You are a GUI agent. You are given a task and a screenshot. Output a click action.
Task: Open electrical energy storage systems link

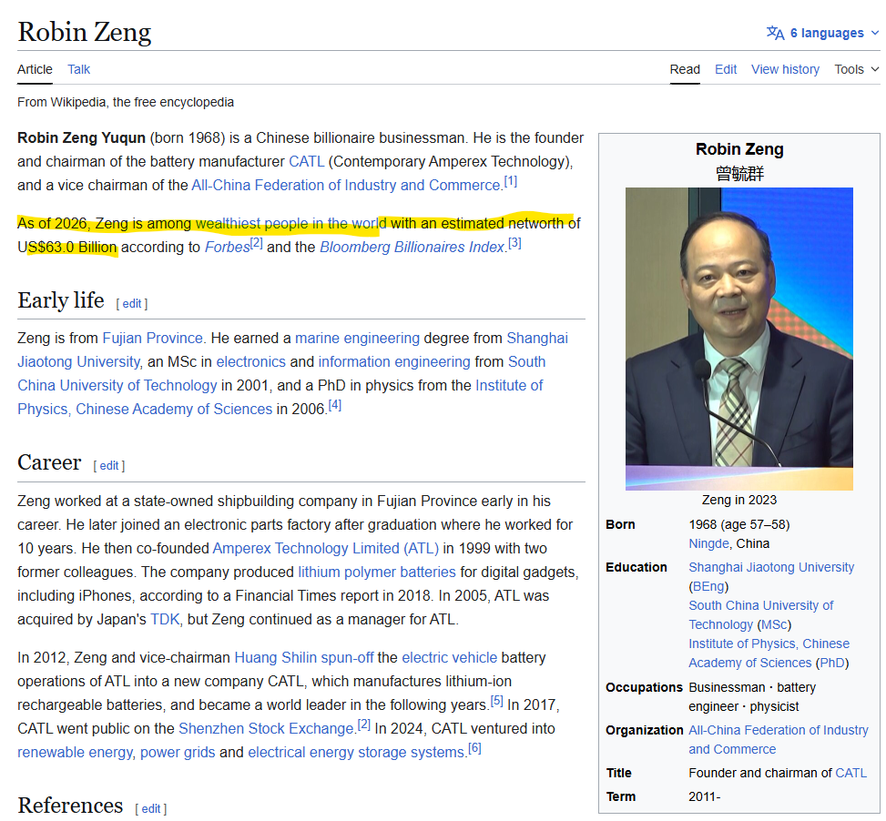click(x=356, y=754)
